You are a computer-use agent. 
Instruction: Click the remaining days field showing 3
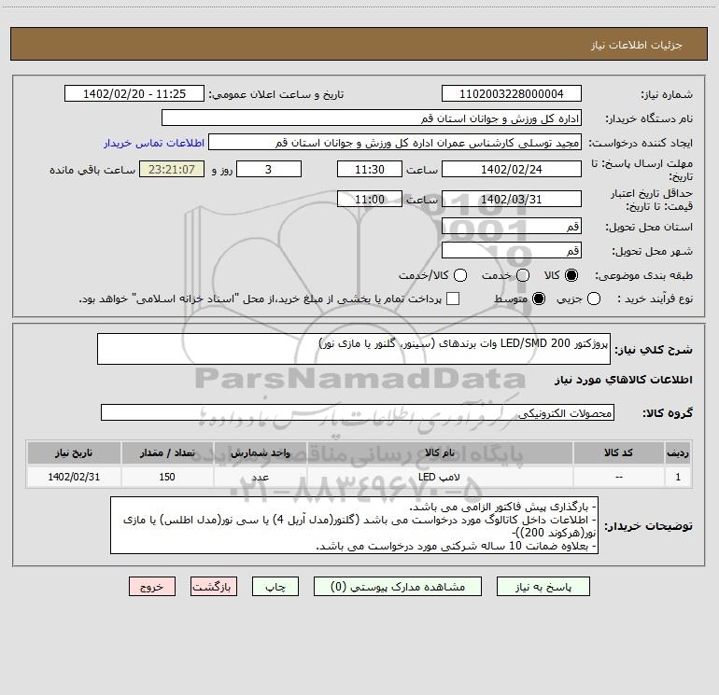click(x=269, y=169)
